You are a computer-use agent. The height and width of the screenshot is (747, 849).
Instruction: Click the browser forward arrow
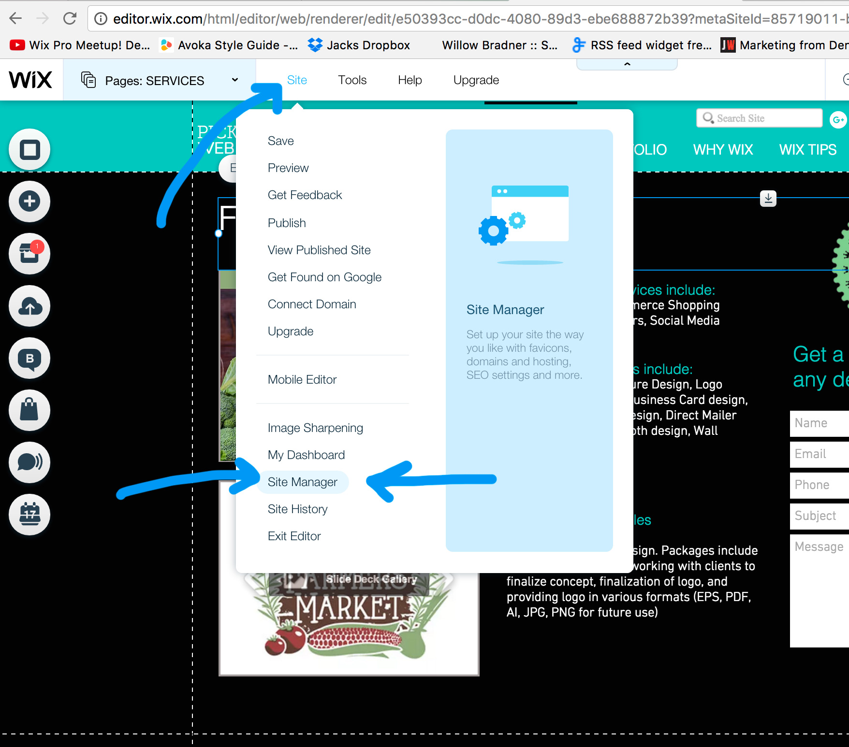pyautogui.click(x=43, y=18)
